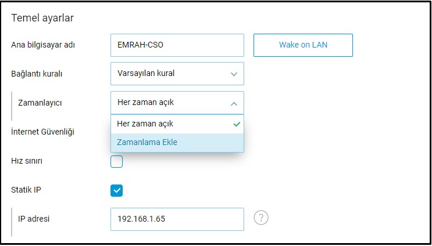Image resolution: width=432 pixels, height=246 pixels.
Task: Open the Varsayılan kural dropdown
Action: (177, 74)
